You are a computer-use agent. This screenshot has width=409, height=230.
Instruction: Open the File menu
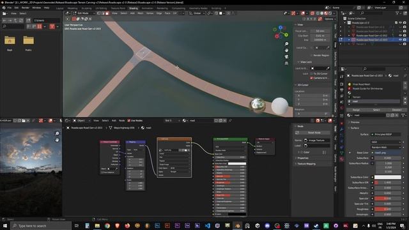coord(10,8)
